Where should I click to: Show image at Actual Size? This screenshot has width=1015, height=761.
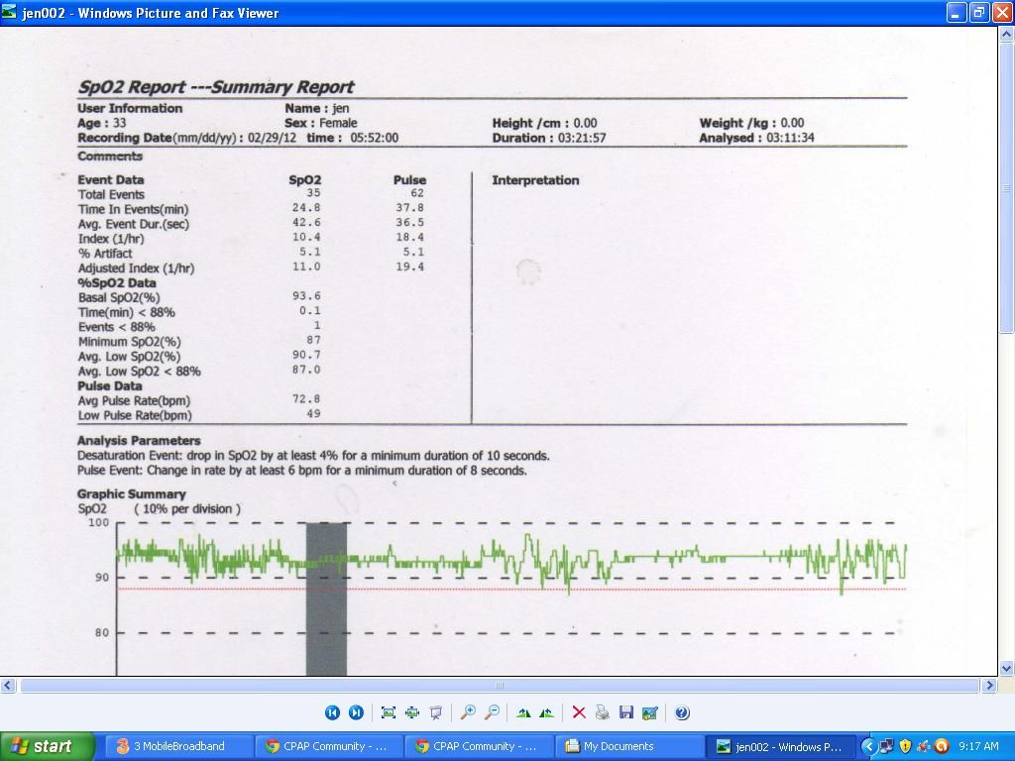coord(412,712)
